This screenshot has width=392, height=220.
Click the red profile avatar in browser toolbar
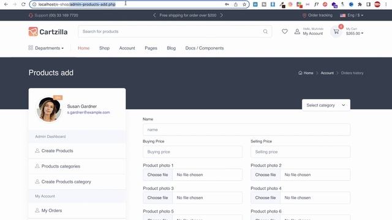[377, 4]
